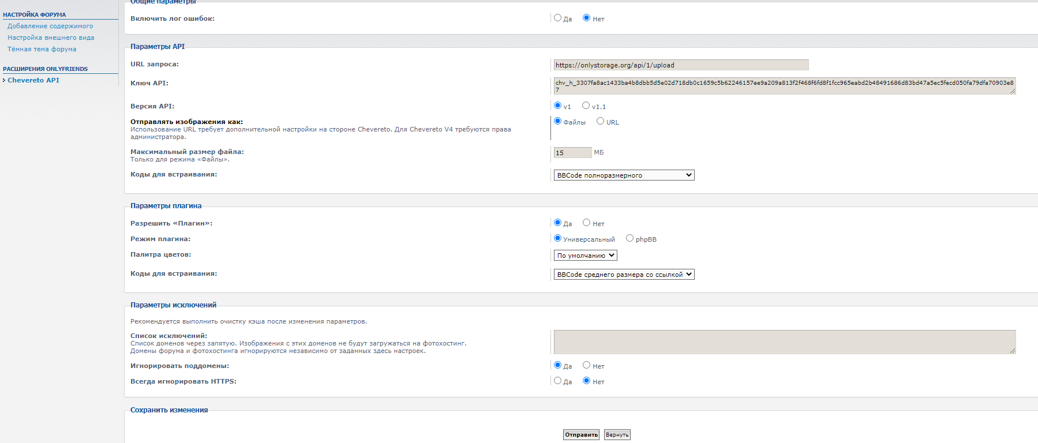Screen dimensions: 1038x443
Task: Click the 'Ключ API:' label
Action: point(149,83)
